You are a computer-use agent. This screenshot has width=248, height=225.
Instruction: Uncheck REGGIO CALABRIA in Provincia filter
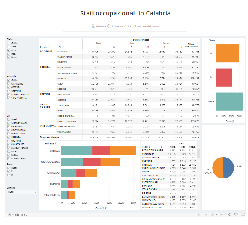pyautogui.click(x=9, y=94)
